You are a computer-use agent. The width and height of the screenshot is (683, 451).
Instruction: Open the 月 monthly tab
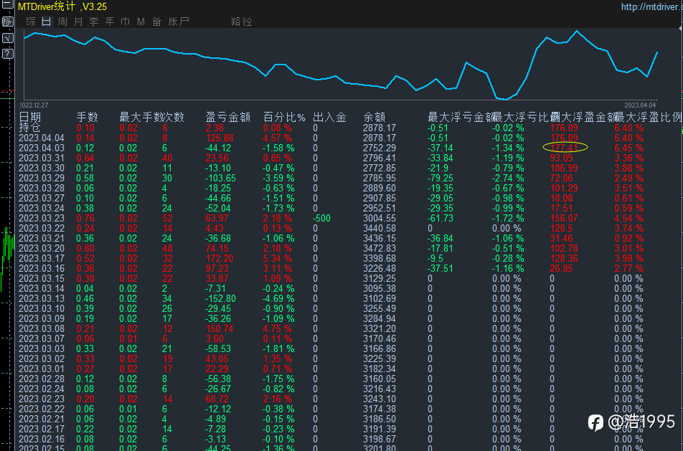[78, 22]
